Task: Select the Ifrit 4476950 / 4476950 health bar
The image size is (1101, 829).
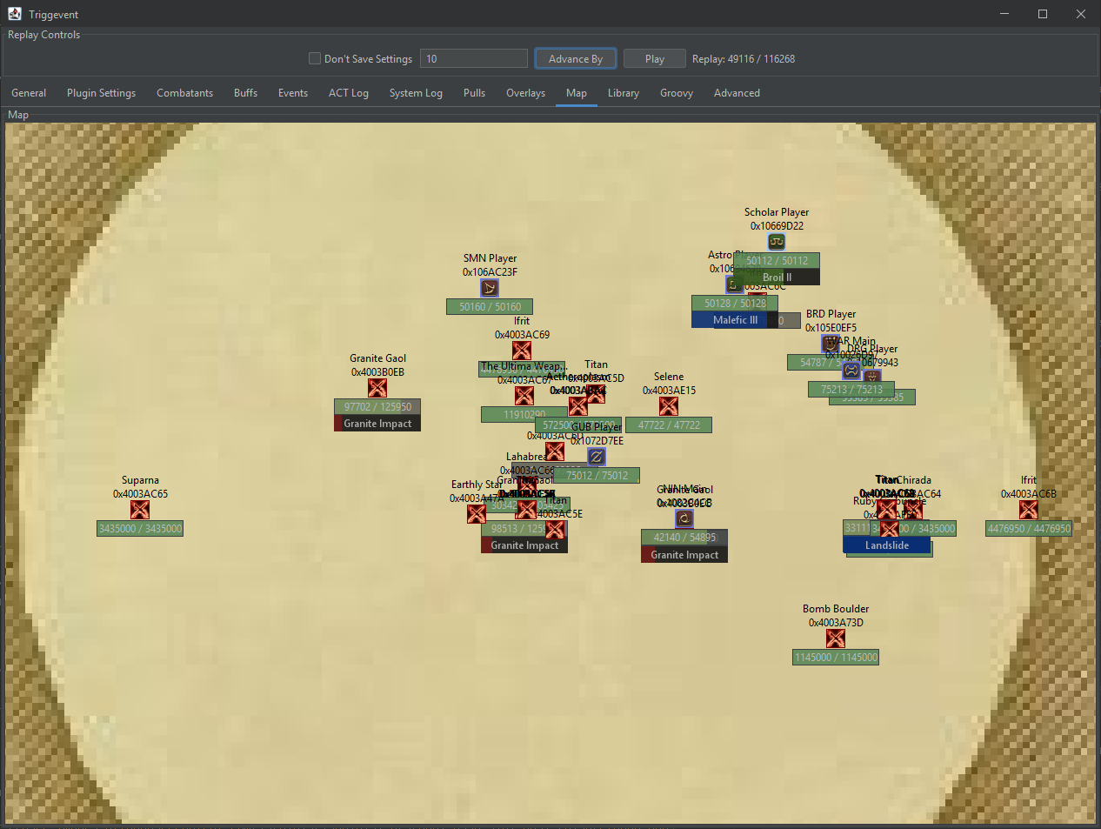Action: pos(1029,528)
